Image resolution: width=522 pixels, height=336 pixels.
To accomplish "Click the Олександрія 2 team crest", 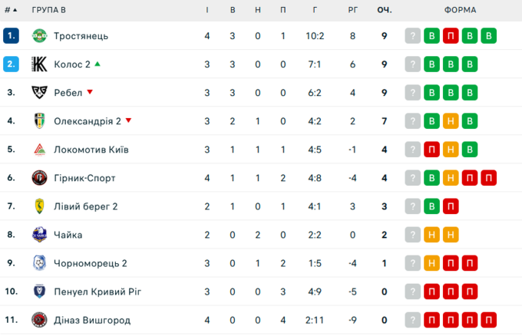I will (x=39, y=121).
